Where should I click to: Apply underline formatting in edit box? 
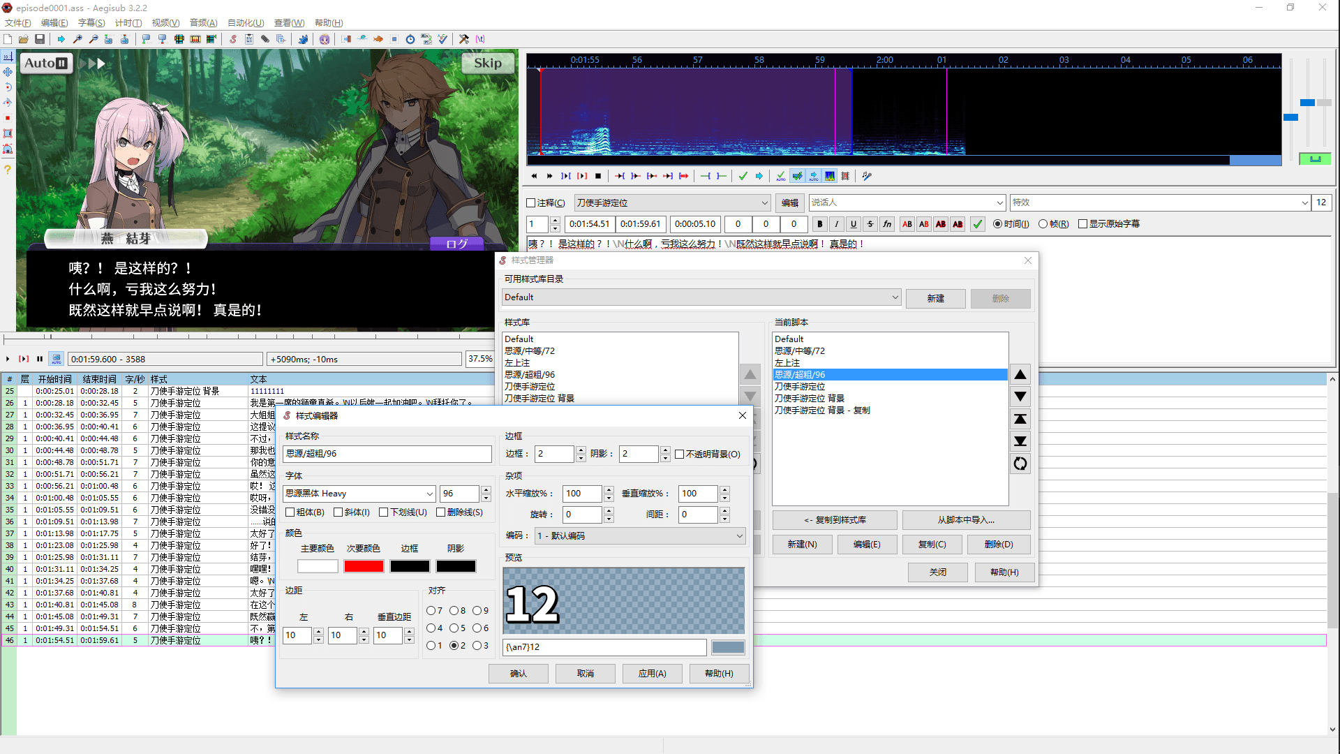(854, 224)
